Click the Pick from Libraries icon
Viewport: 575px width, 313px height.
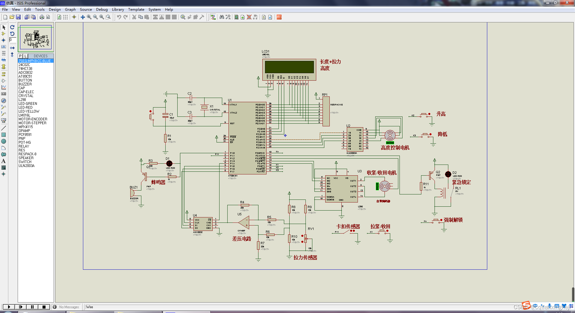coord(183,17)
